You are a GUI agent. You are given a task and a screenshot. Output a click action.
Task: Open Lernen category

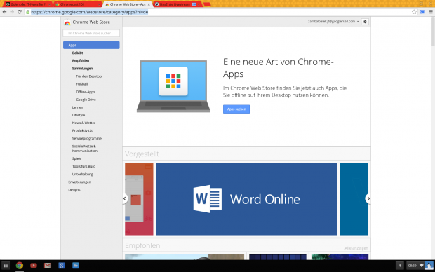click(x=77, y=107)
